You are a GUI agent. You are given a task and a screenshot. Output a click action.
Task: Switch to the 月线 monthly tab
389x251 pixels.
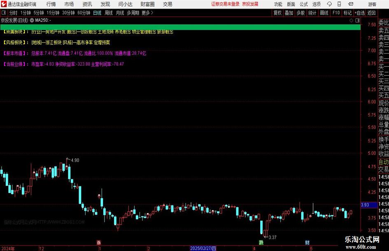pos(120,13)
